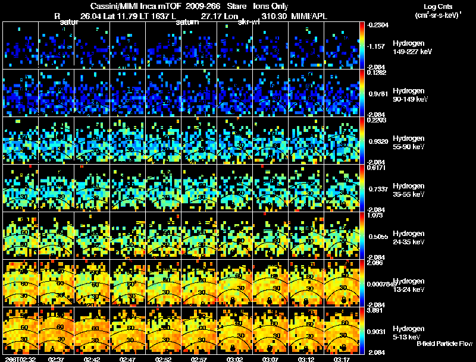Click the 'Hydrogen 55-90 keV' row label
The height and width of the screenshot is (362, 476).
pos(408,143)
